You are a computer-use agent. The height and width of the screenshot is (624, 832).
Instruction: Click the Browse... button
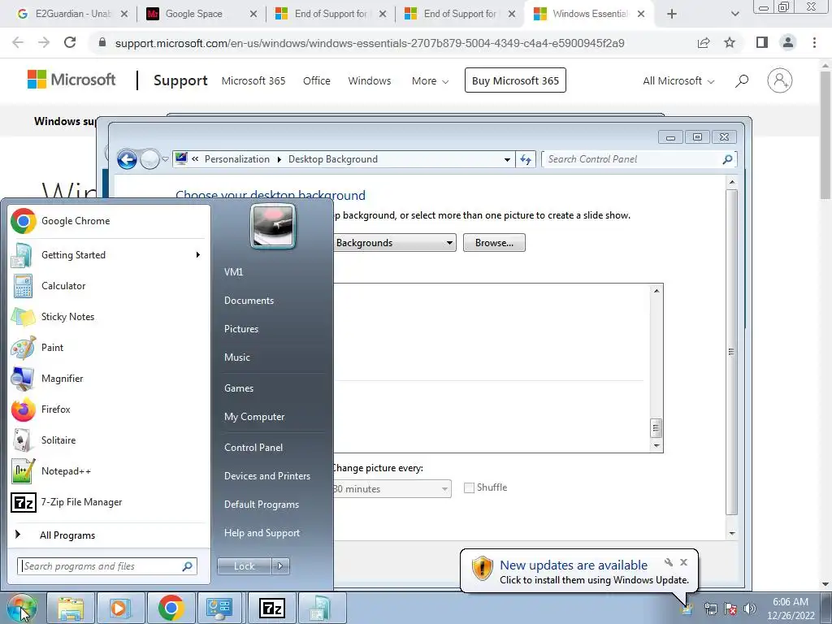494,242
